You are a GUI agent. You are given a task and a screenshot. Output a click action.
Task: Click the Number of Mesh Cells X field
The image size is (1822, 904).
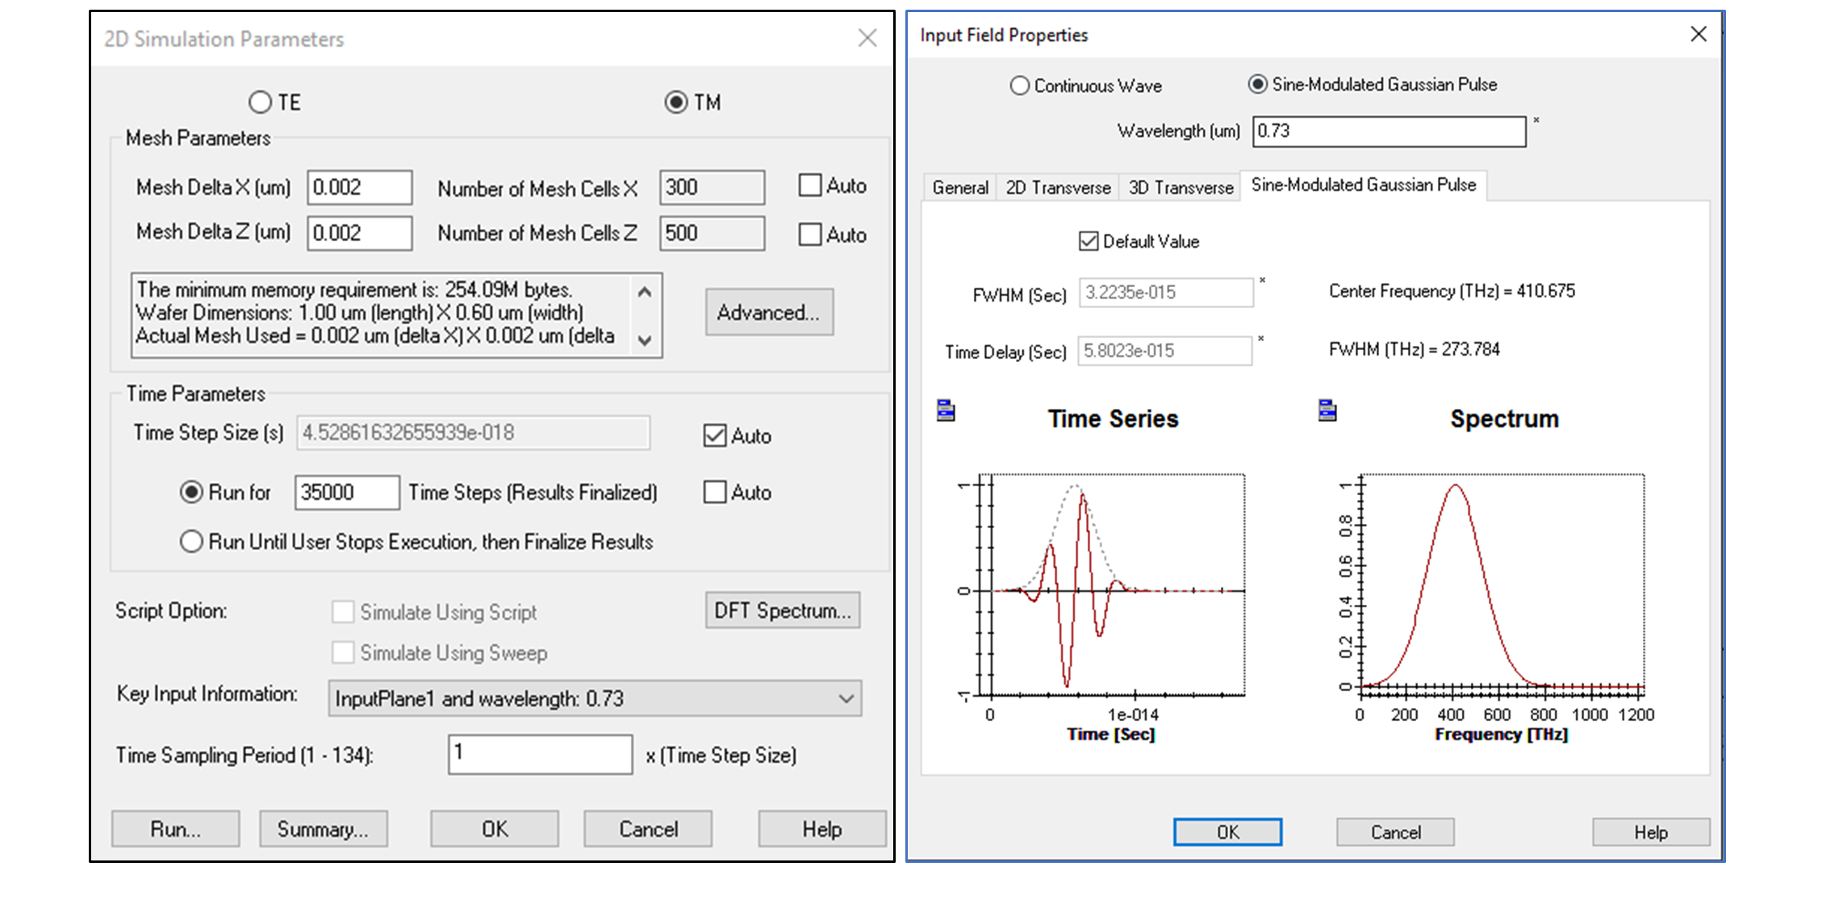point(712,187)
